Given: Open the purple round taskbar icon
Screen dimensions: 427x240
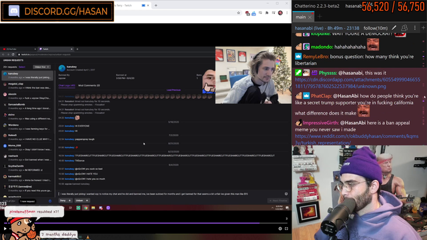Looking at the screenshot, I should 108,208.
